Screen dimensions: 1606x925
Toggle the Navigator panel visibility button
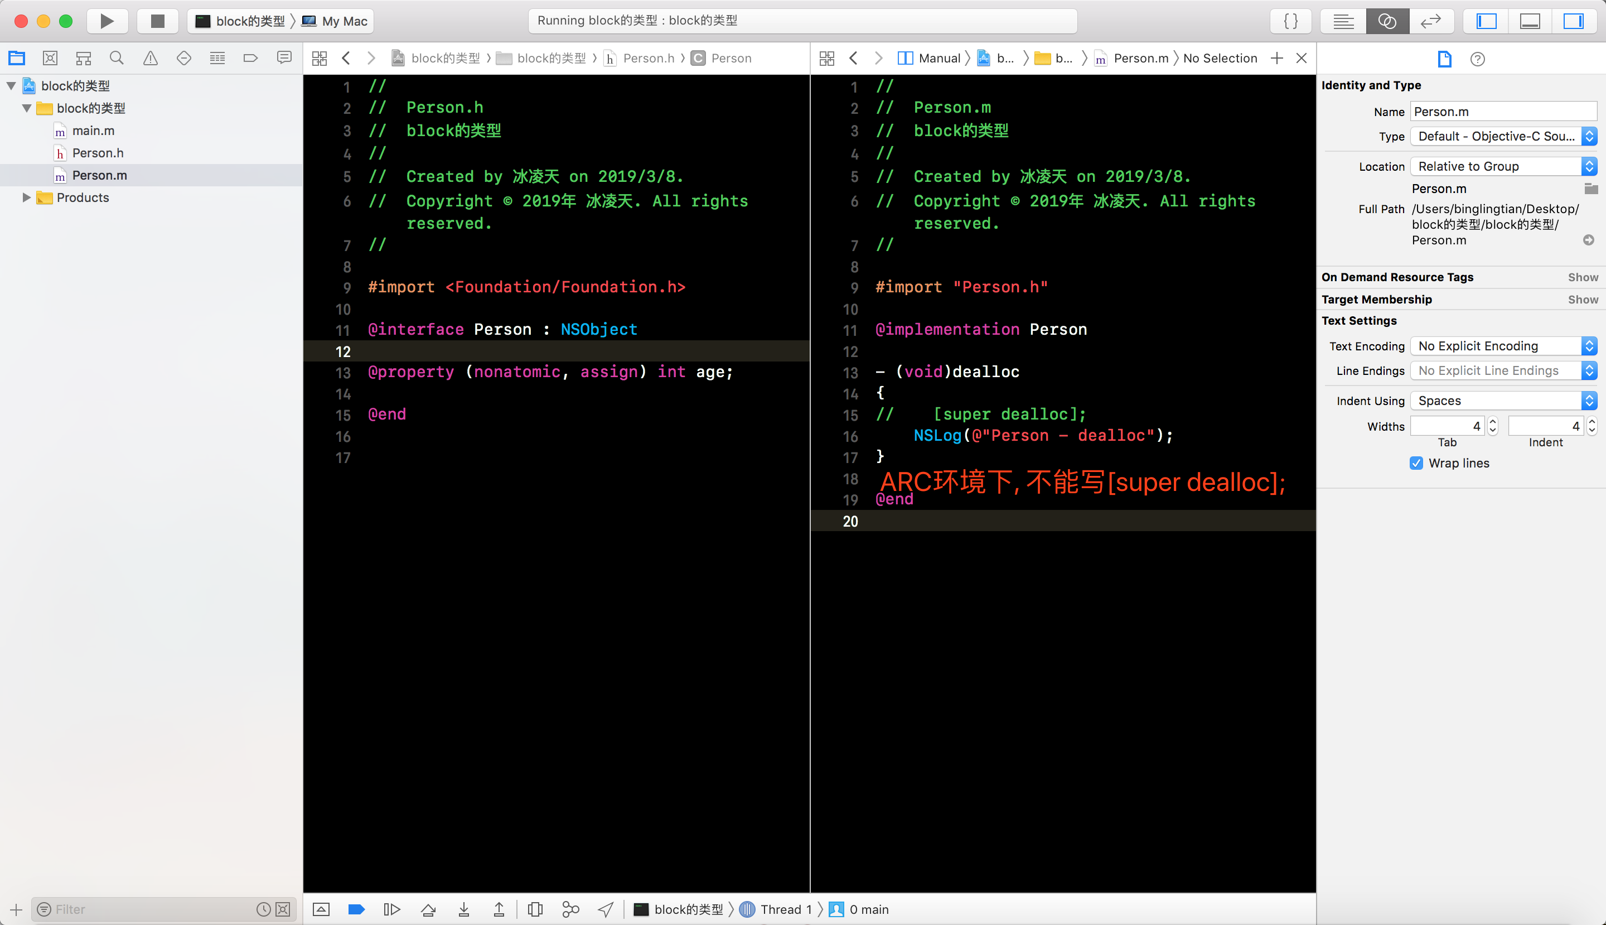coord(1486,21)
